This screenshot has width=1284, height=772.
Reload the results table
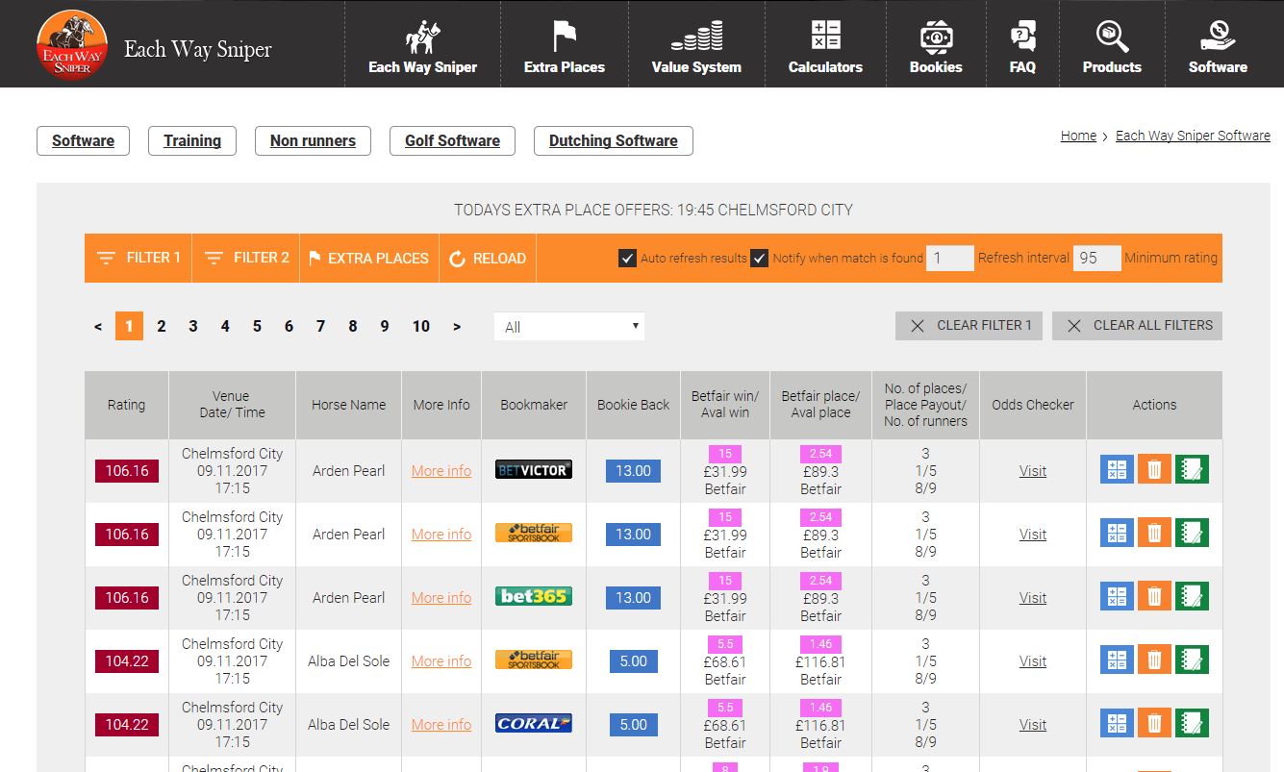(x=489, y=258)
